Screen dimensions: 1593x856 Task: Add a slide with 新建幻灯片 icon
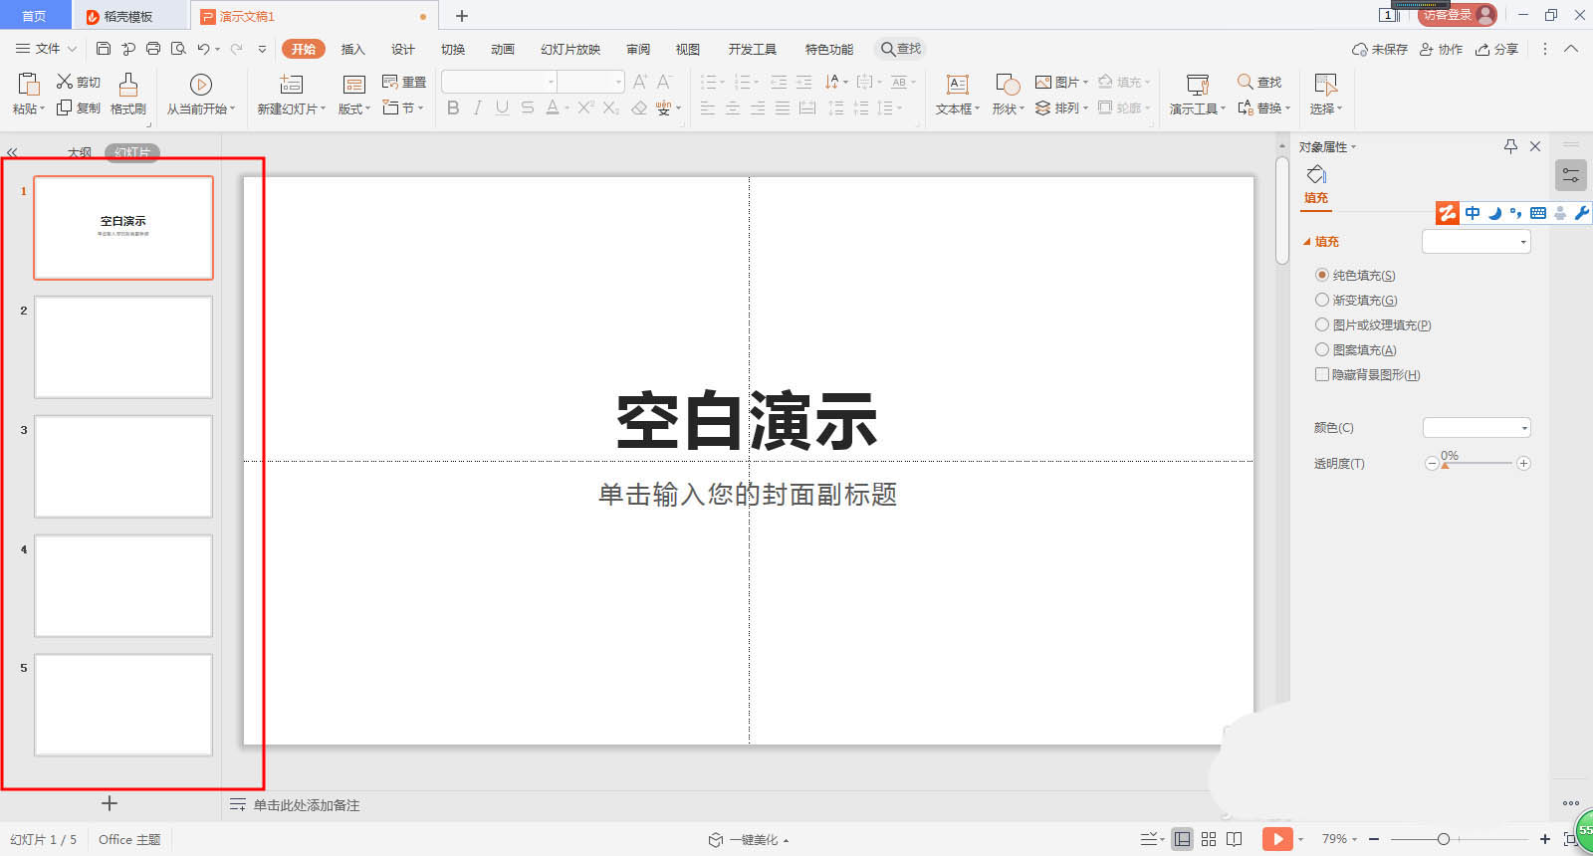coord(291,85)
